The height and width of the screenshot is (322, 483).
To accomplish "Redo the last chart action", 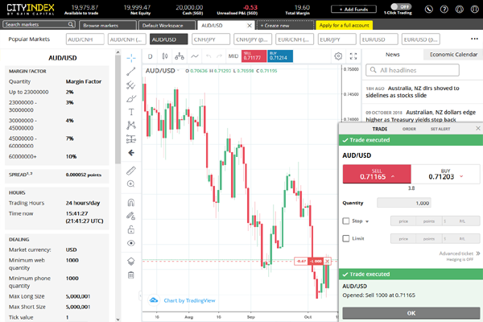I will [x=219, y=56].
